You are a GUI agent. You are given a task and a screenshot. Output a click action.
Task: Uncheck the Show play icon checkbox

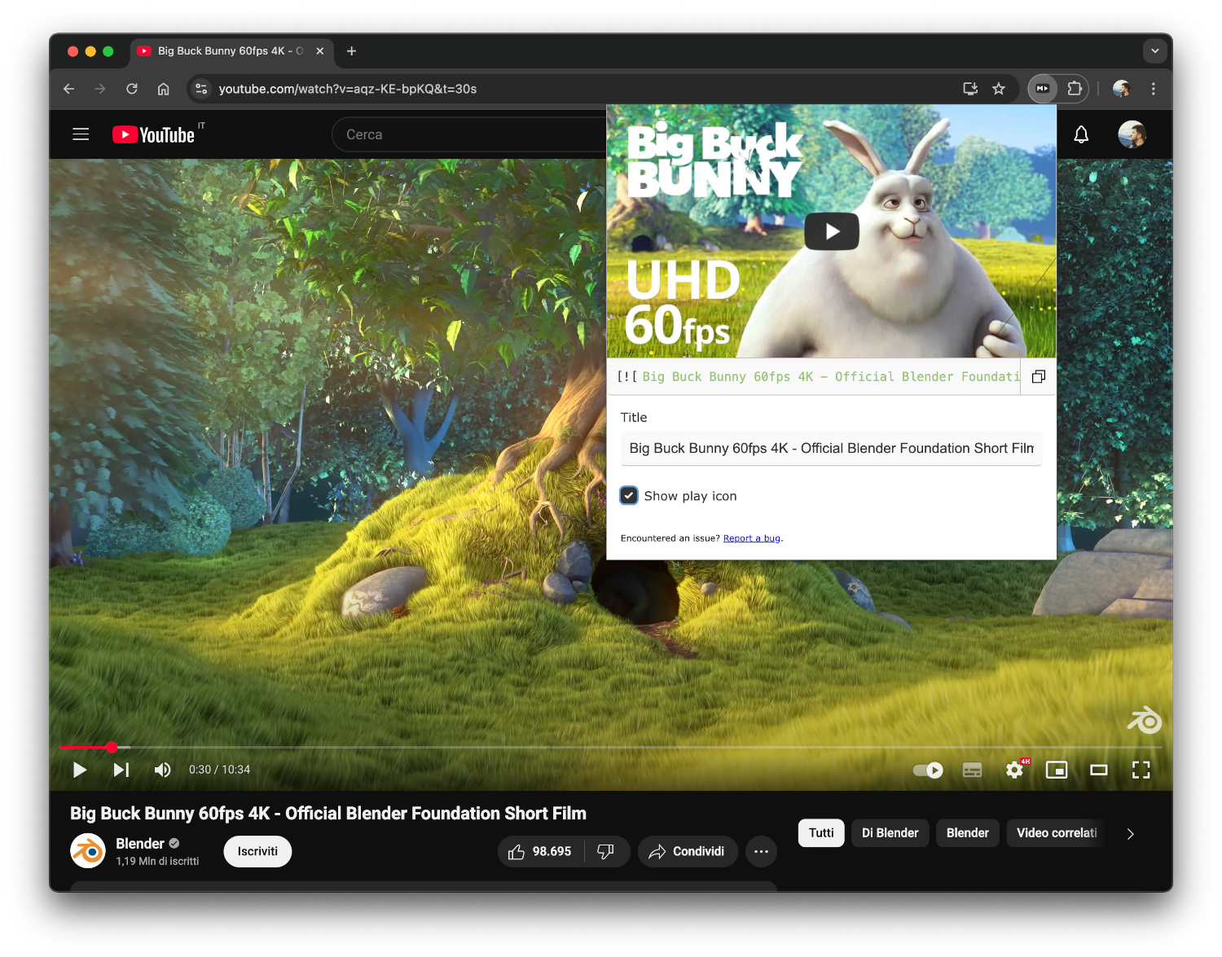click(629, 495)
